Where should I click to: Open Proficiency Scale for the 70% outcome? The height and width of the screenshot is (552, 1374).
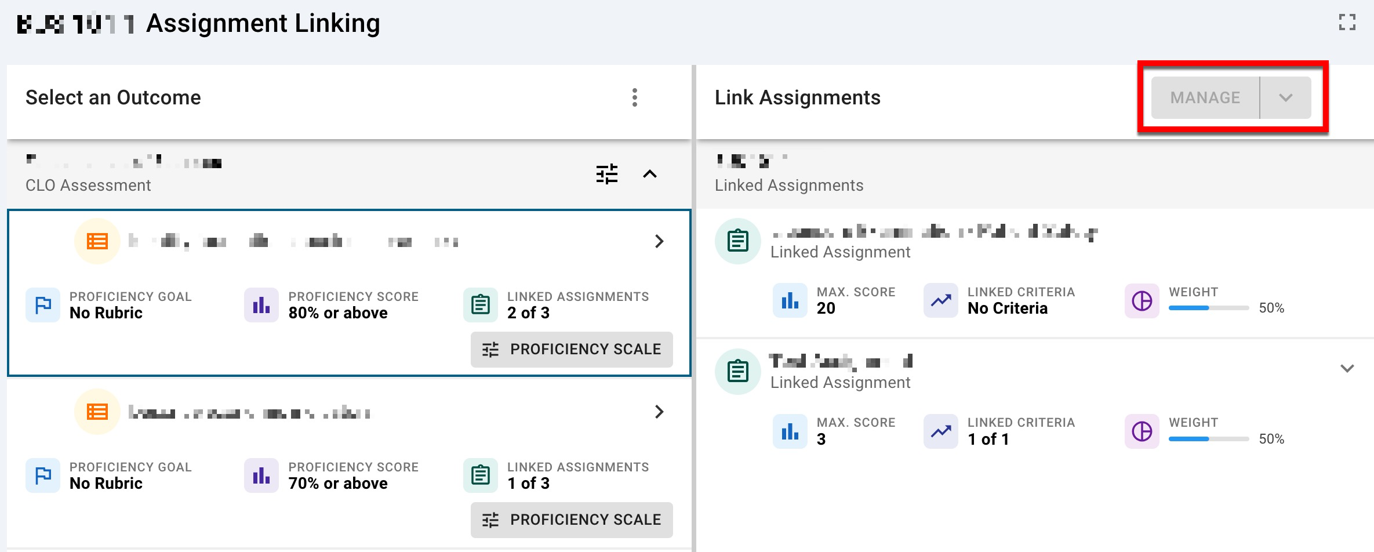pos(572,520)
